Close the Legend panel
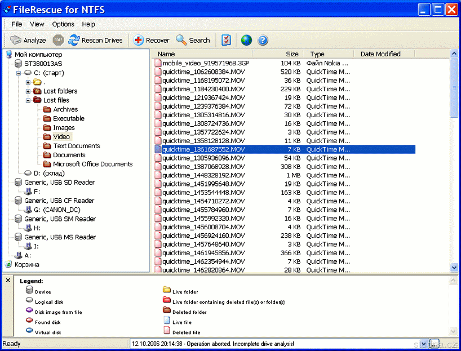This screenshot has height=351, width=461. pyautogui.click(x=8, y=280)
